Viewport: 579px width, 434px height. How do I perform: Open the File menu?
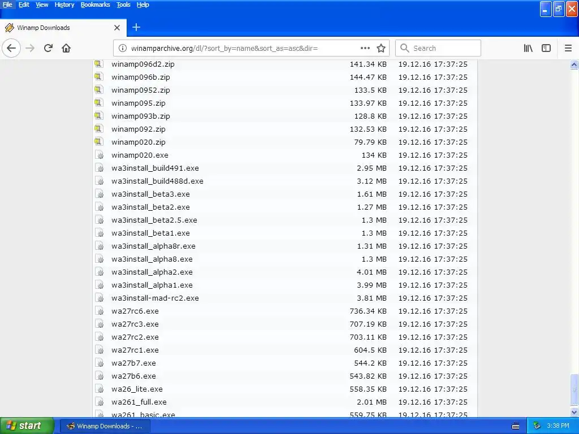[7, 5]
